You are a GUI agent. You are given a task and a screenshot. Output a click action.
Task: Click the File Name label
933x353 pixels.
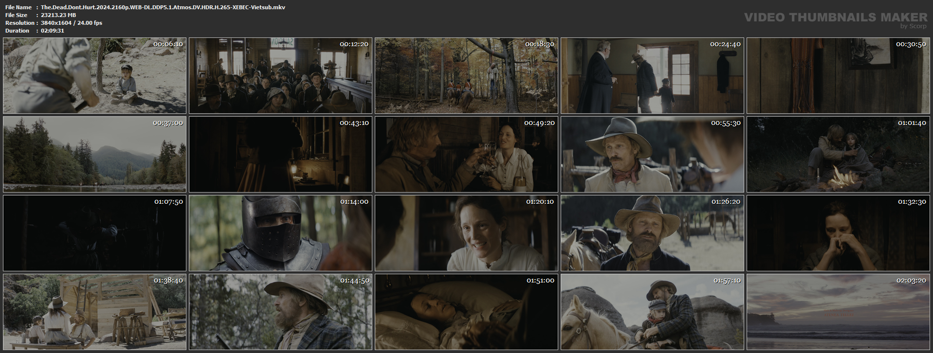pos(18,7)
